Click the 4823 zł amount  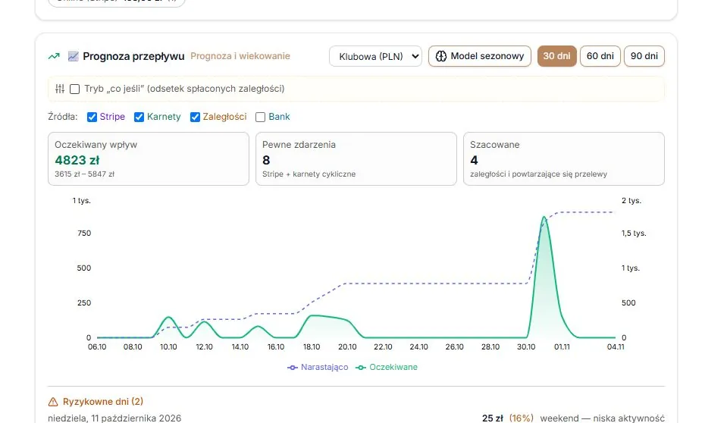(77, 160)
